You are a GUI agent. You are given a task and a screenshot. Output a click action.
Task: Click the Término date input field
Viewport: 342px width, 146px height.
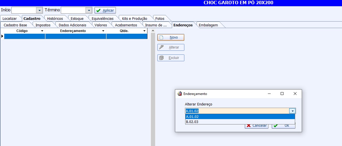point(73,10)
